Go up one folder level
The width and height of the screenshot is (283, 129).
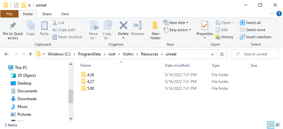[30, 54]
